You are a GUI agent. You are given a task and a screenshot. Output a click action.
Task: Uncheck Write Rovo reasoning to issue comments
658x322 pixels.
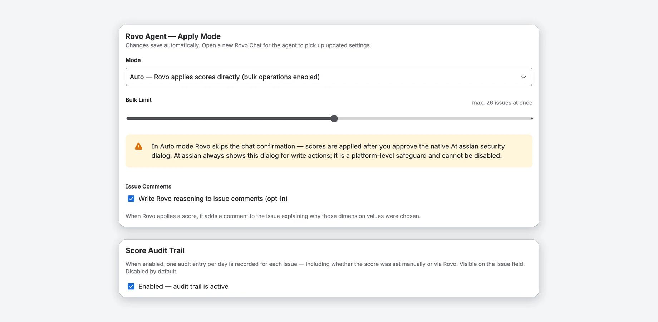tap(131, 199)
